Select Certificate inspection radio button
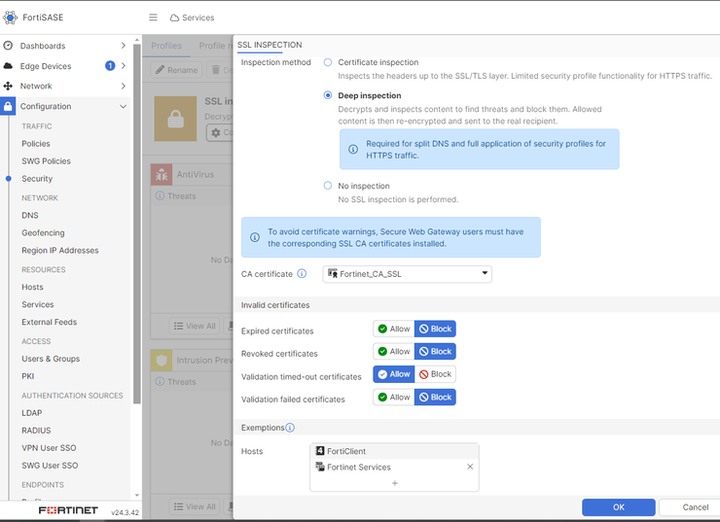The height and width of the screenshot is (522, 720). [327, 62]
